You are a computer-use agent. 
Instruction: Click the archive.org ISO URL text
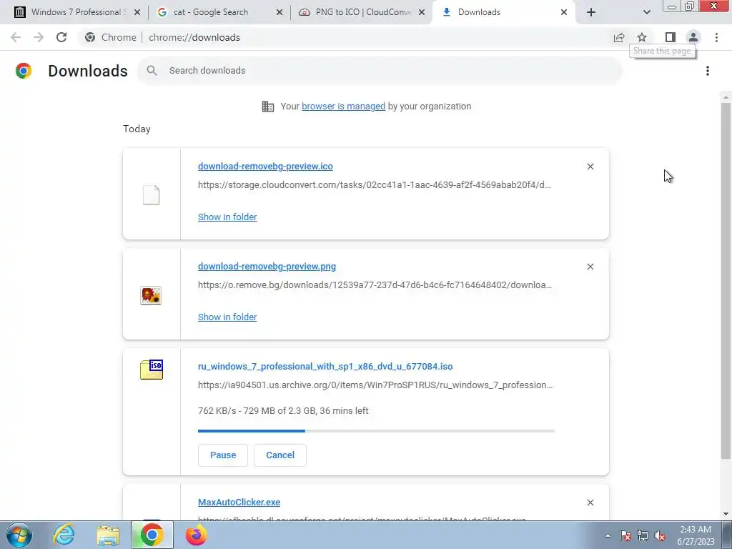coord(375,385)
